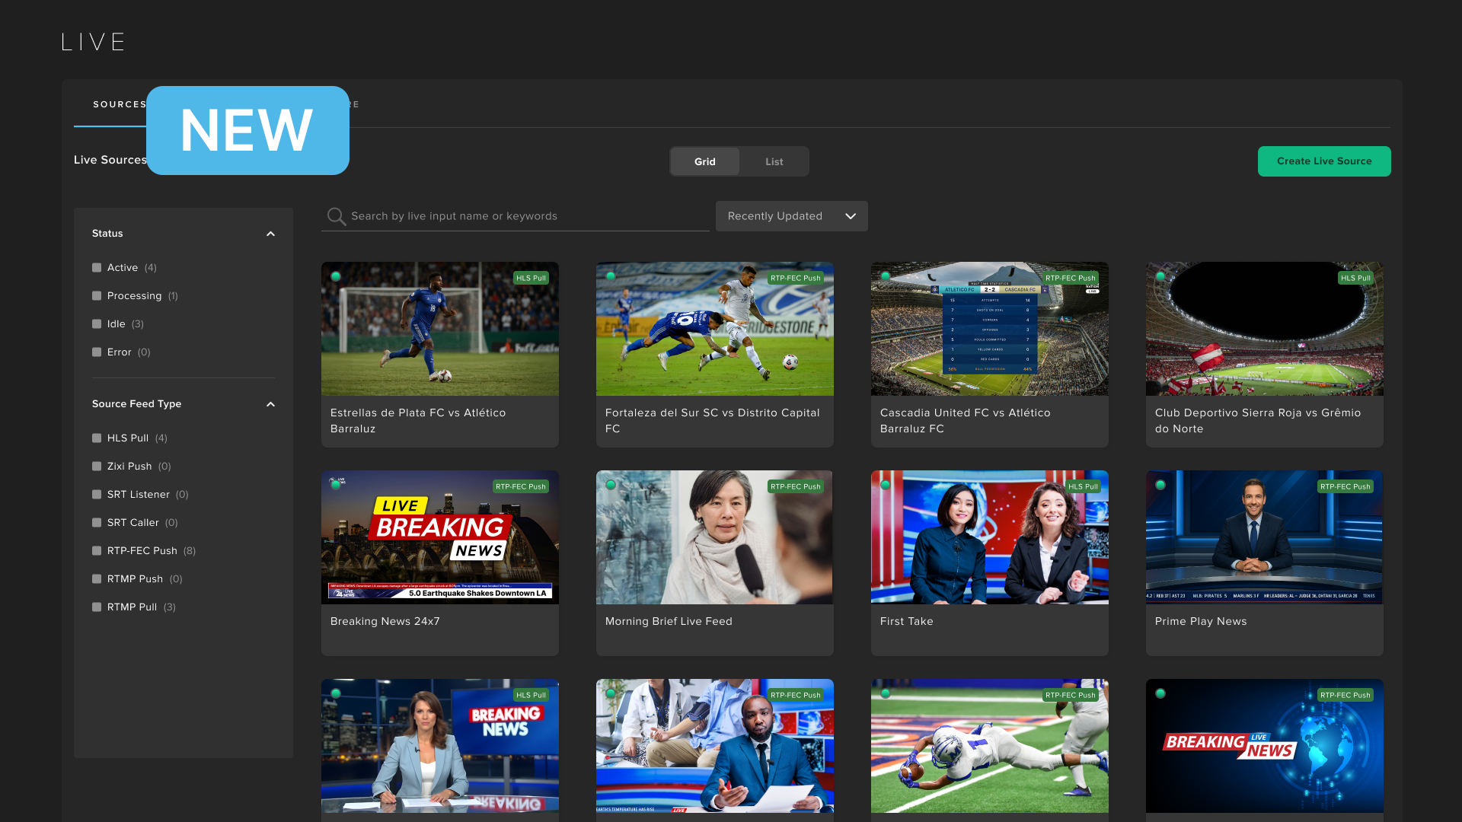Select the SRT Listener checkbox
Screen dimensions: 1462x822
coord(97,495)
